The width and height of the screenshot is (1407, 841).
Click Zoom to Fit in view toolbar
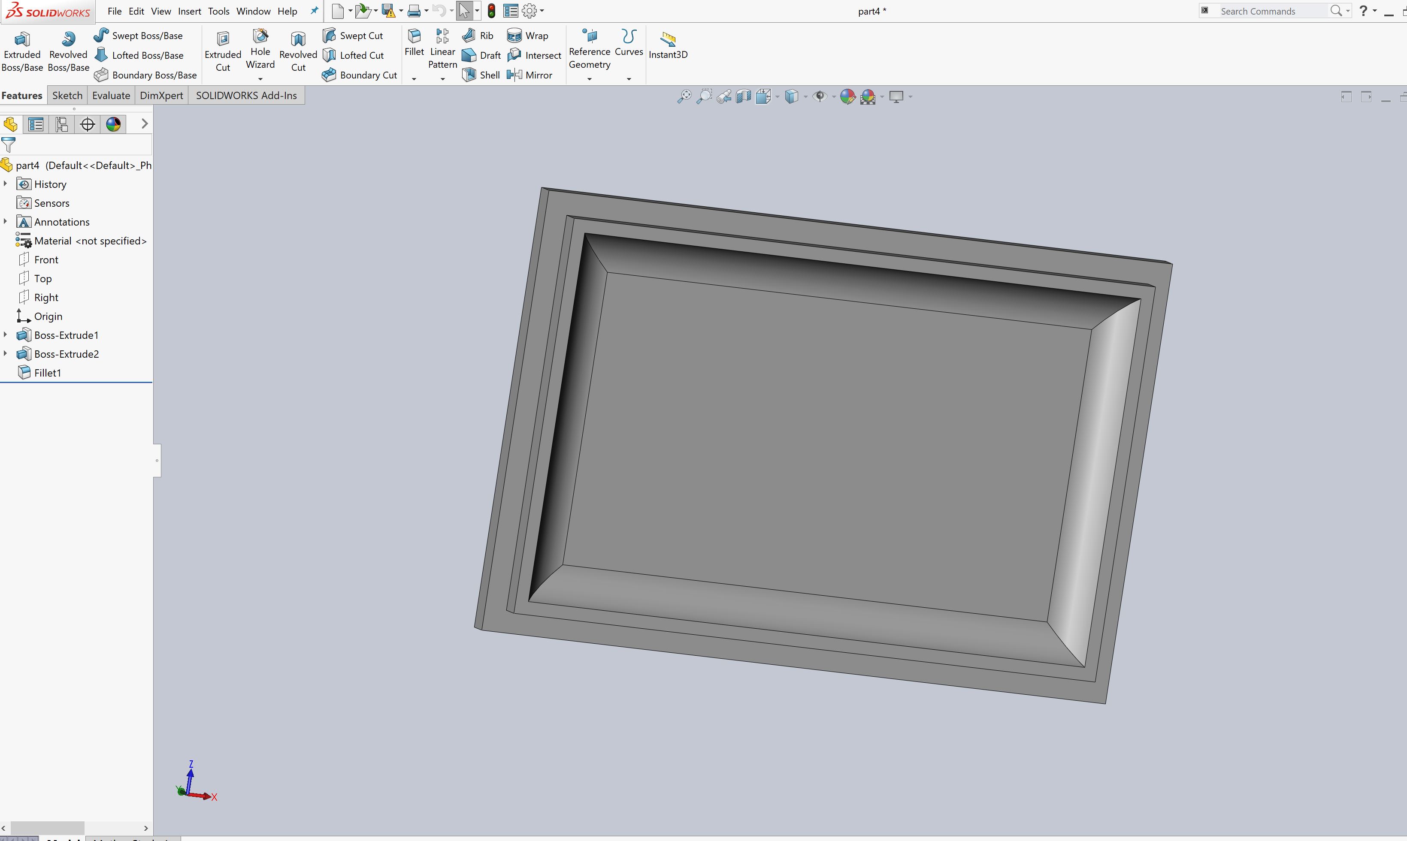684,96
